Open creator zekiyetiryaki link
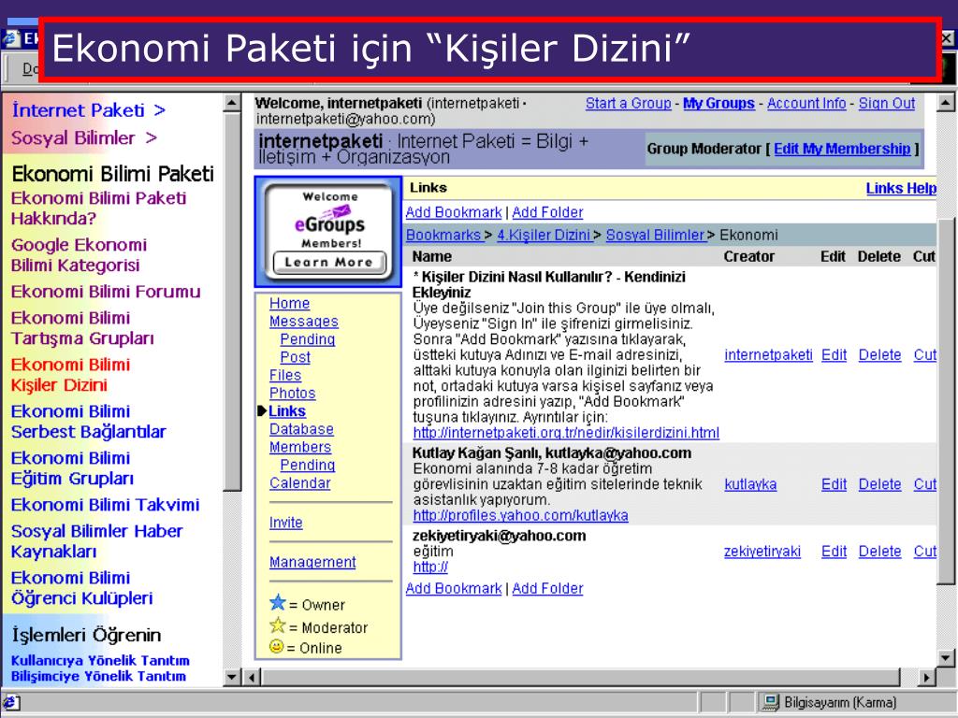Image resolution: width=958 pixels, height=718 pixels. click(x=762, y=552)
